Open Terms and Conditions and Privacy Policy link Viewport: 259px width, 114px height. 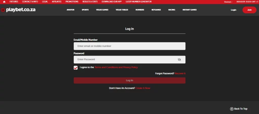pos(116,67)
